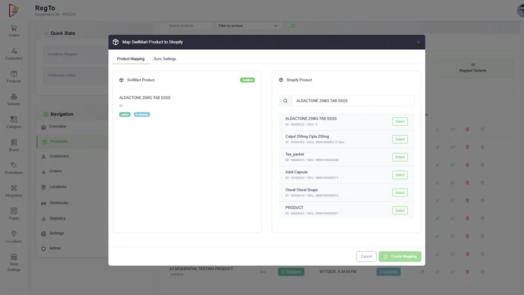Screen dimensions: 524x295
Task: Click A3 SEQUENTIAL TESTING PRODUCT name
Action: pos(201,269)
